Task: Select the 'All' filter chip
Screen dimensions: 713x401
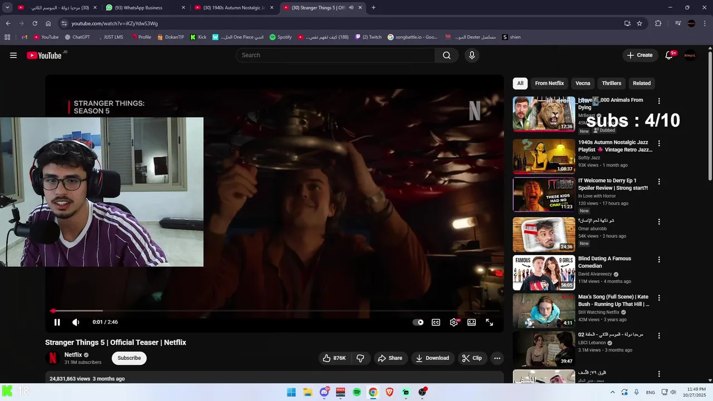Action: click(x=520, y=83)
